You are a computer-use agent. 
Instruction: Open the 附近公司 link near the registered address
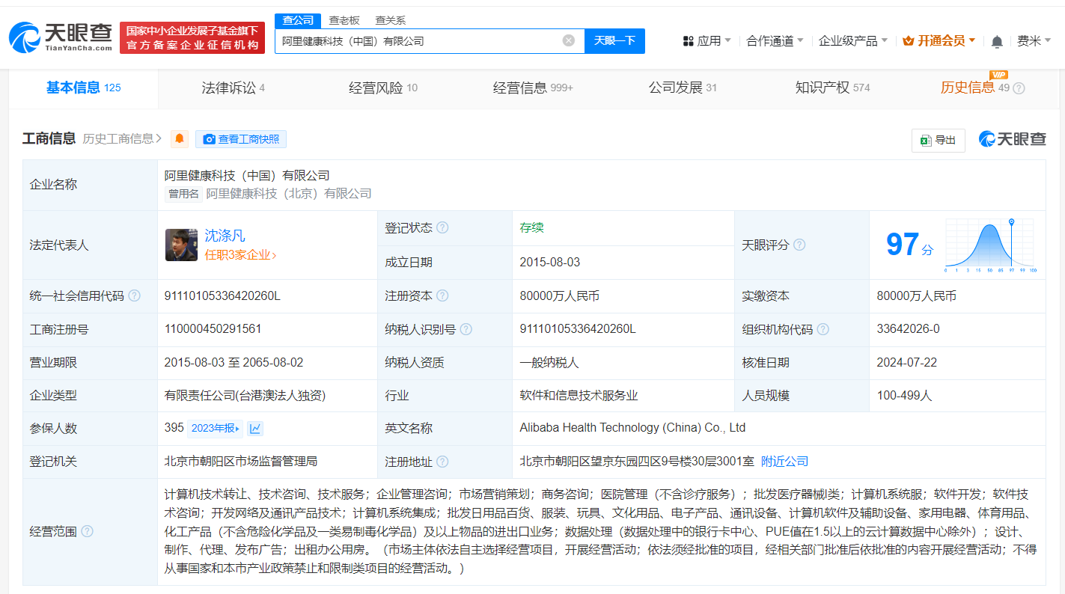(x=784, y=462)
